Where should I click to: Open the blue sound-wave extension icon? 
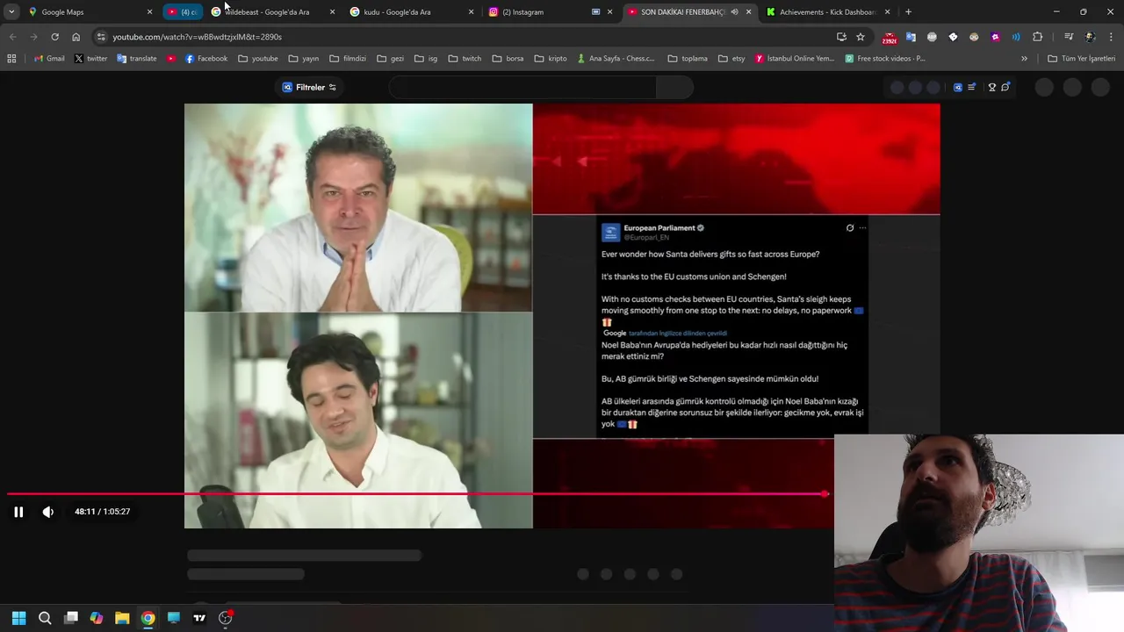point(1016,37)
